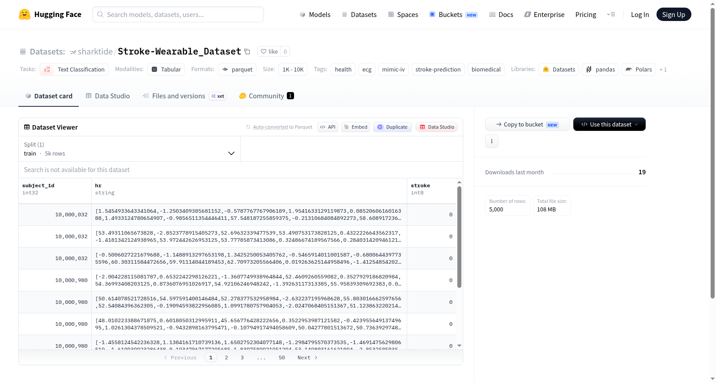Open the sharktide profile link
The image size is (716, 383).
coord(95,51)
